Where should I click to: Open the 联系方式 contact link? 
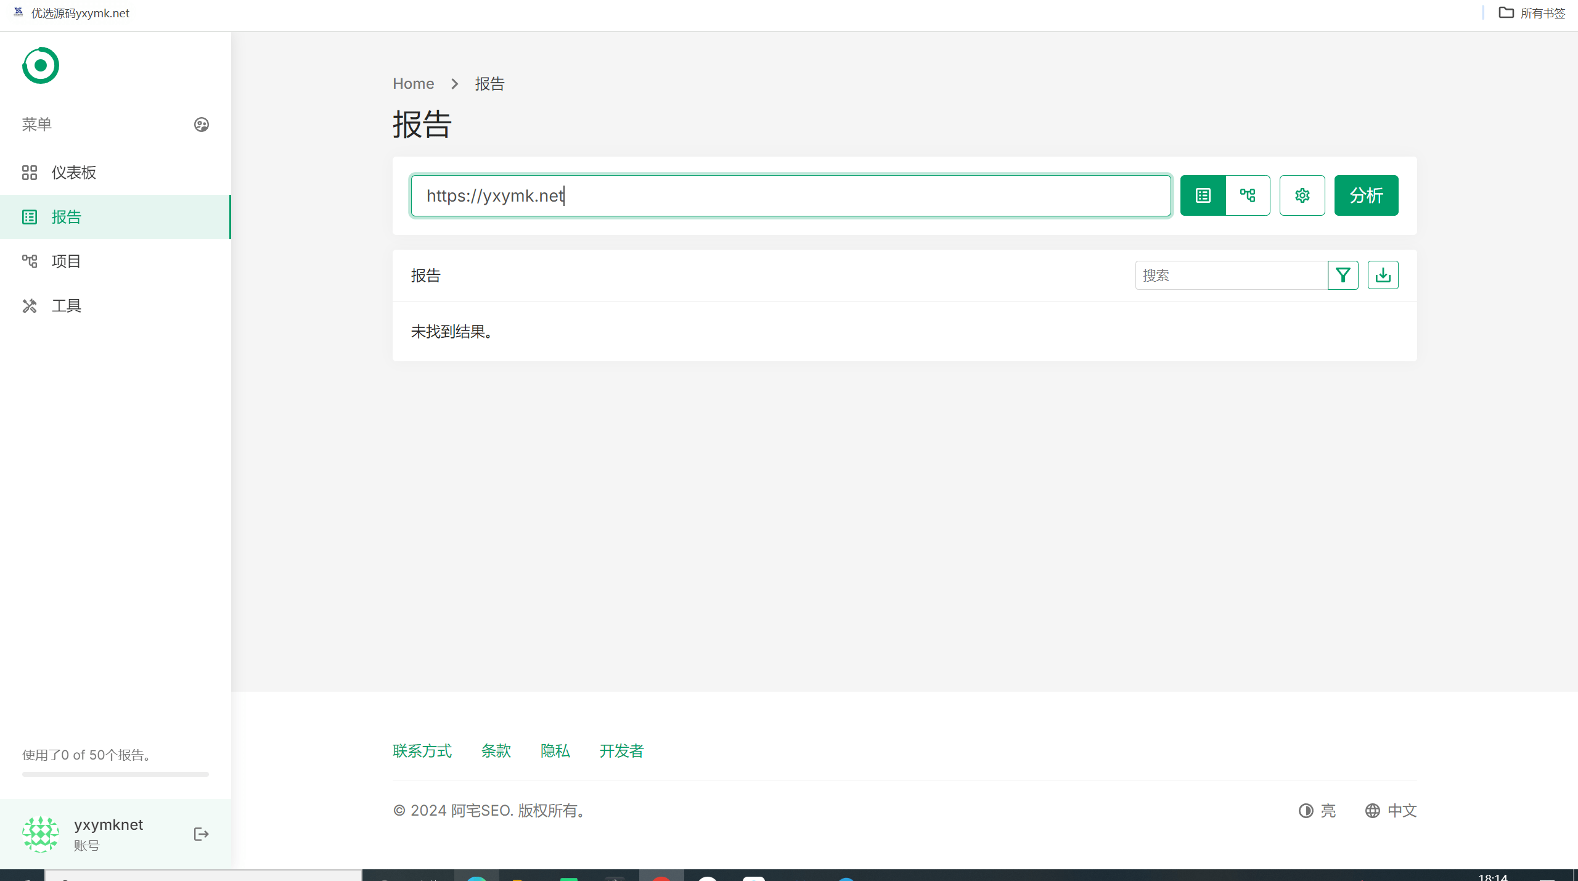[422, 751]
